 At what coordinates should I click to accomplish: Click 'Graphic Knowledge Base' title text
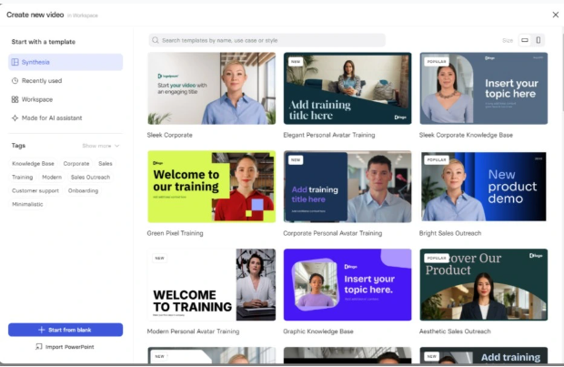click(318, 331)
